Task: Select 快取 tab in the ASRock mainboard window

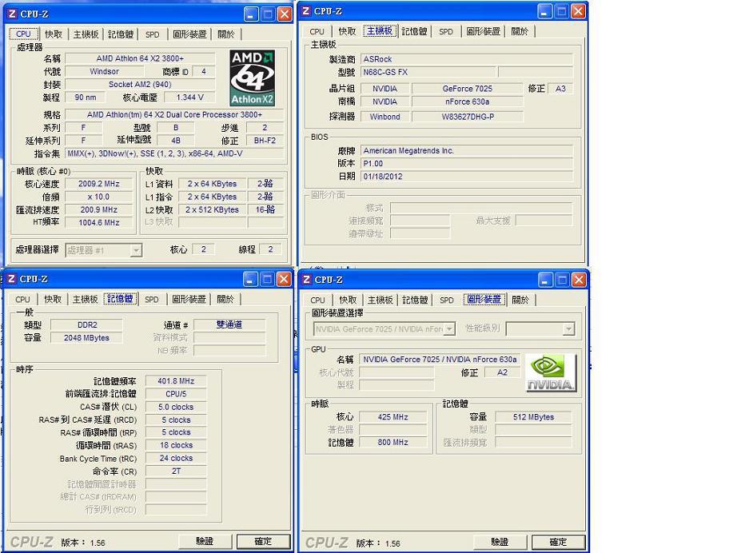Action: (347, 31)
